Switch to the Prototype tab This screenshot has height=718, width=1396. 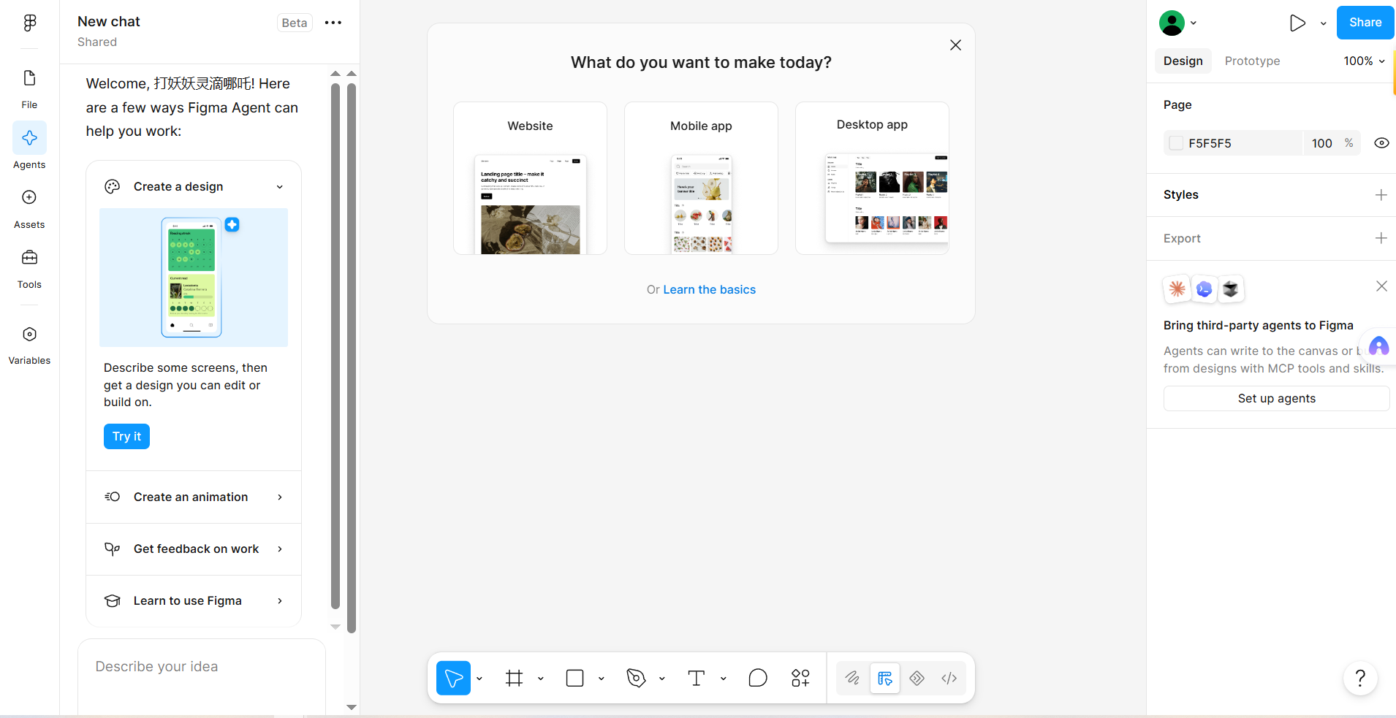[1252, 61]
